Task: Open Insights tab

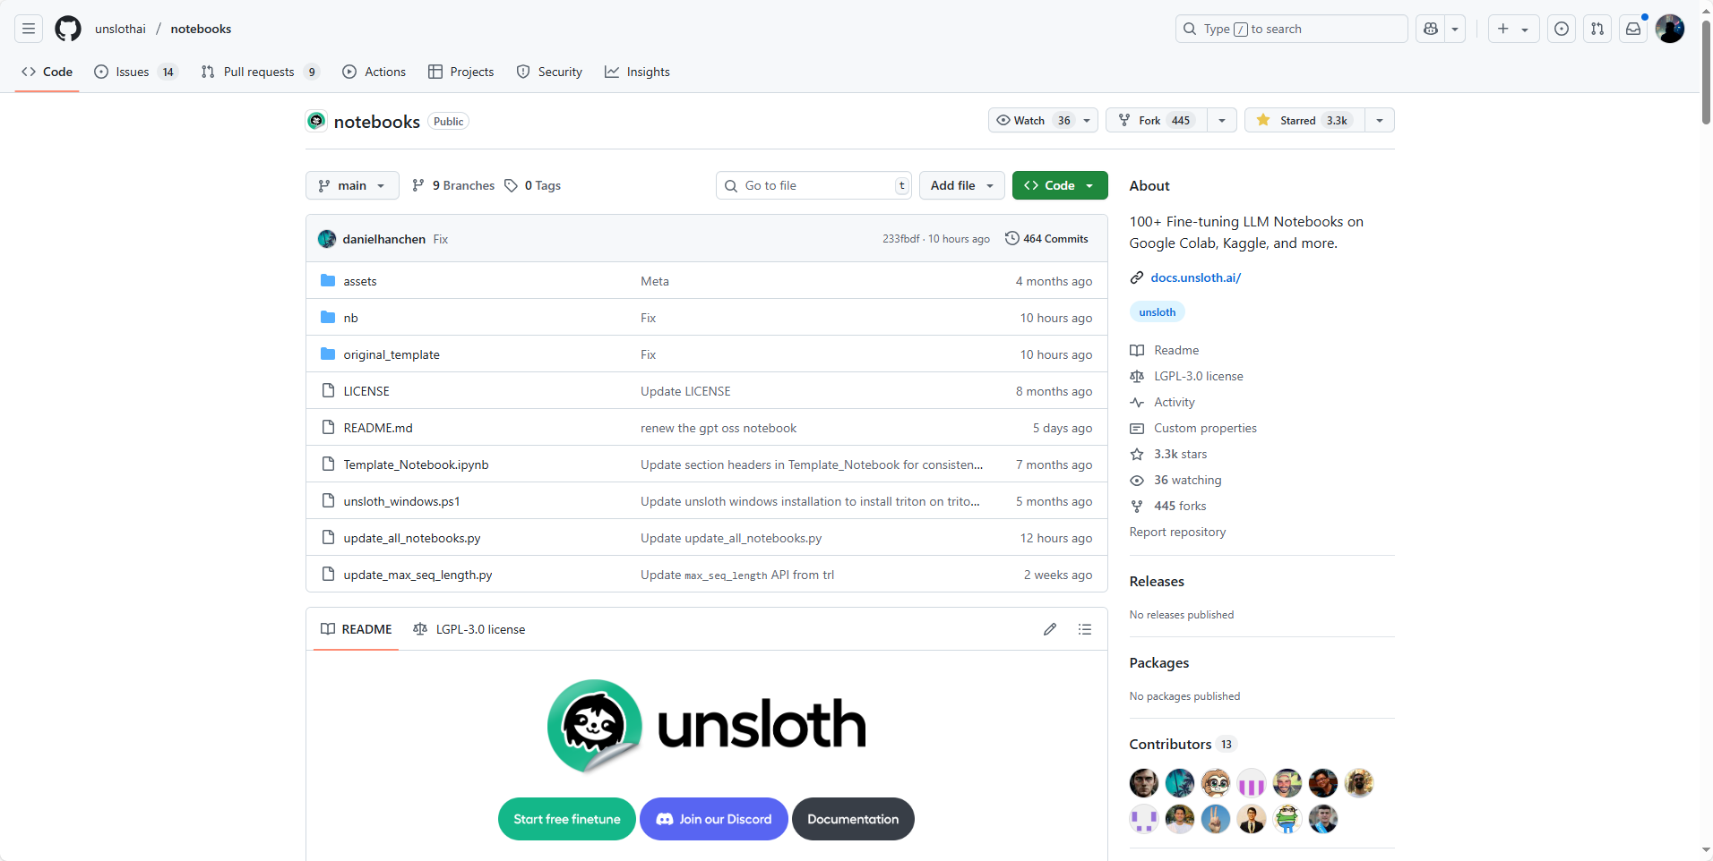Action: [x=637, y=72]
